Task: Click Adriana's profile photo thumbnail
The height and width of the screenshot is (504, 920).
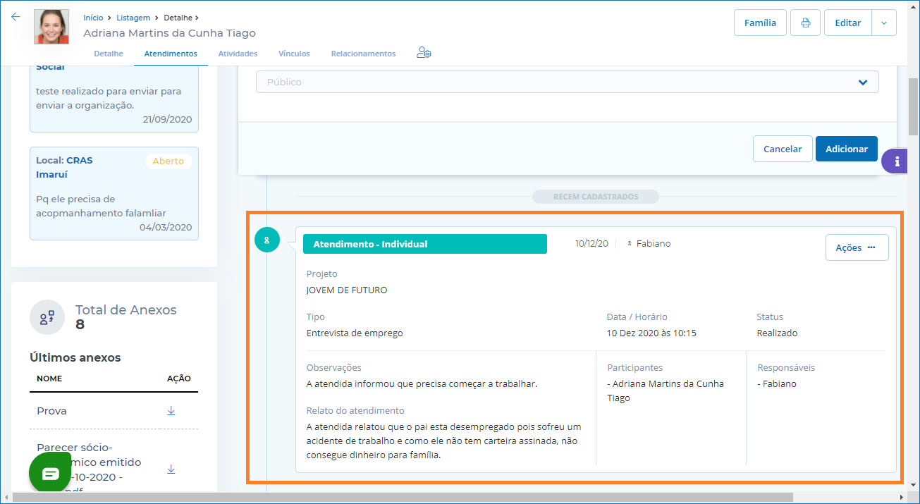Action: (x=51, y=27)
